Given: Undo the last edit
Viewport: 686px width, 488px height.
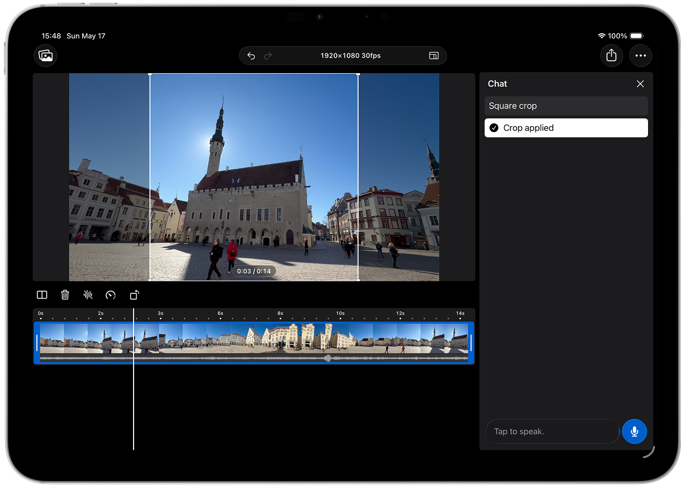Looking at the screenshot, I should coord(251,56).
